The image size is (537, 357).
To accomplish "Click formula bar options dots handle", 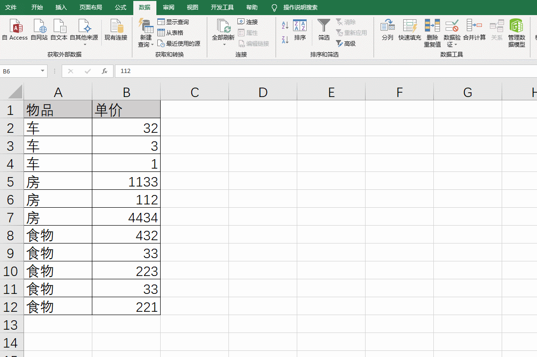I will pos(55,71).
